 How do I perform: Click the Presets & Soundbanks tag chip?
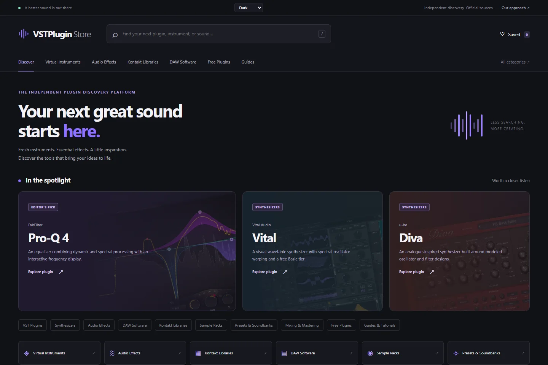click(x=254, y=325)
